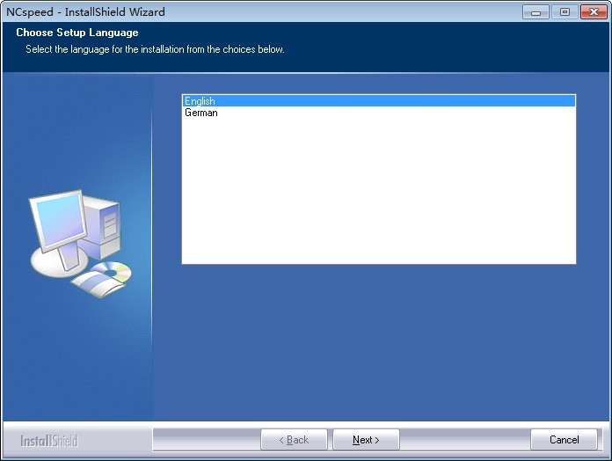Click the computer tower graphic
612x461 pixels.
pos(102,228)
